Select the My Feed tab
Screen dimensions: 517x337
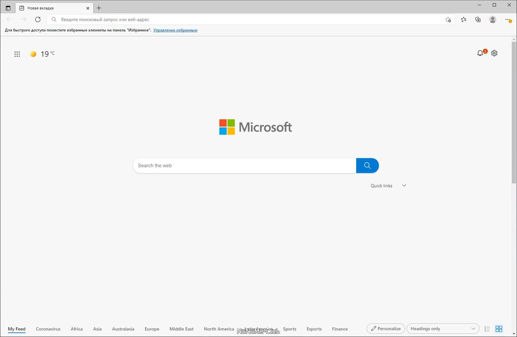tap(17, 329)
